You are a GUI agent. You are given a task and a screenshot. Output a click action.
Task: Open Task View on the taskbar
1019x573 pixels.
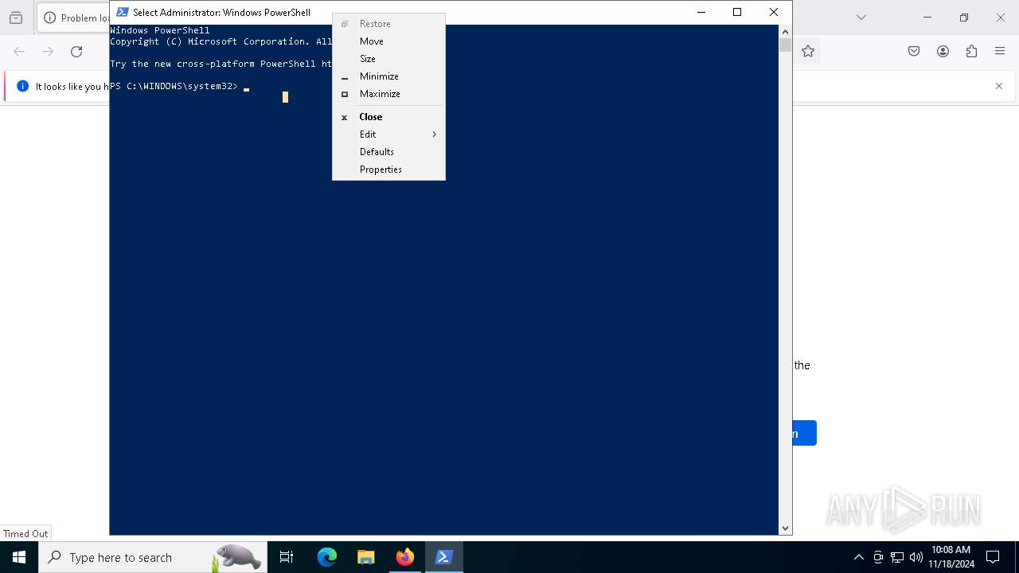coord(287,557)
